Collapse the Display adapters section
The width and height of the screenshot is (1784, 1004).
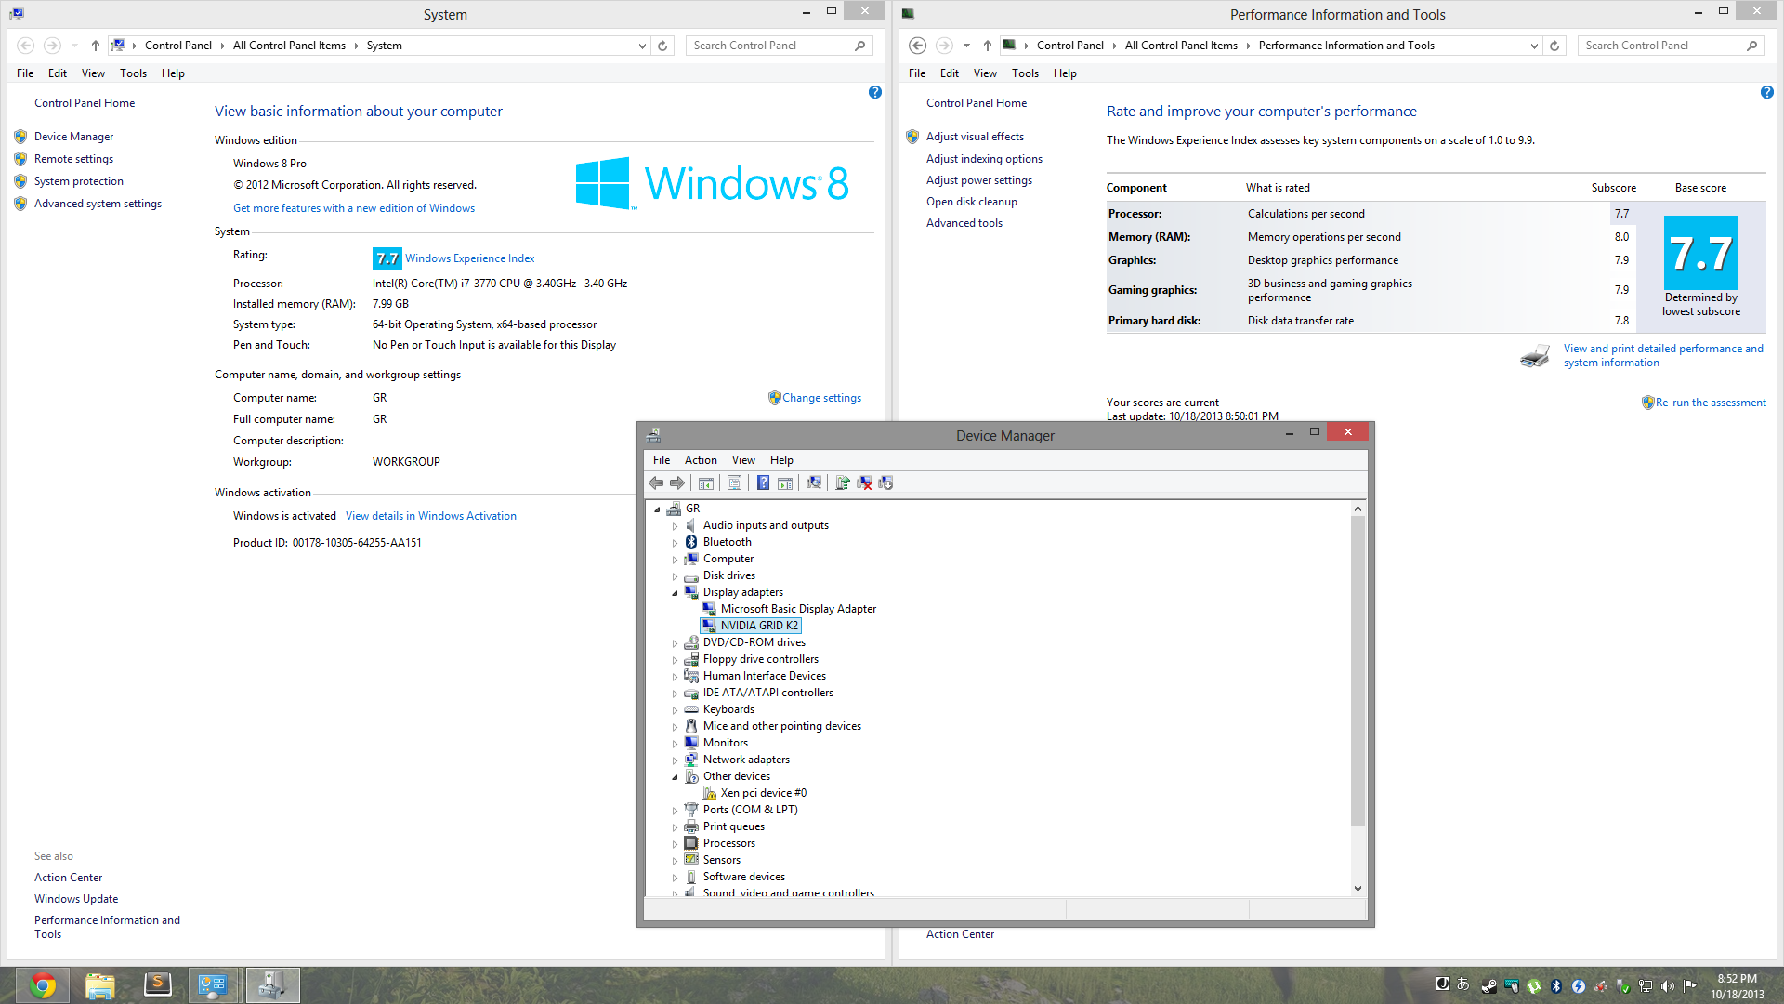pos(674,592)
